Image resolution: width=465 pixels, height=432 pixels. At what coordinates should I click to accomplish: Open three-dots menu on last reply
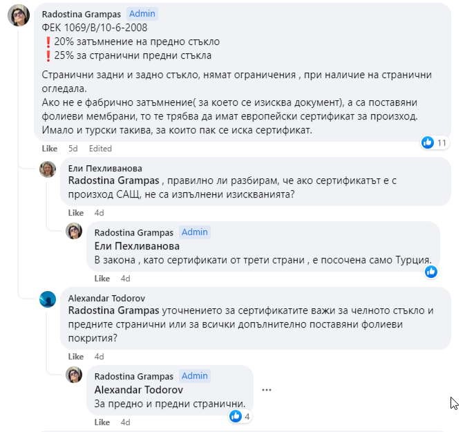(267, 390)
